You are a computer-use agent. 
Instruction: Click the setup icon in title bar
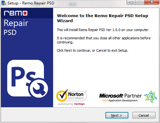tap(3, 3)
